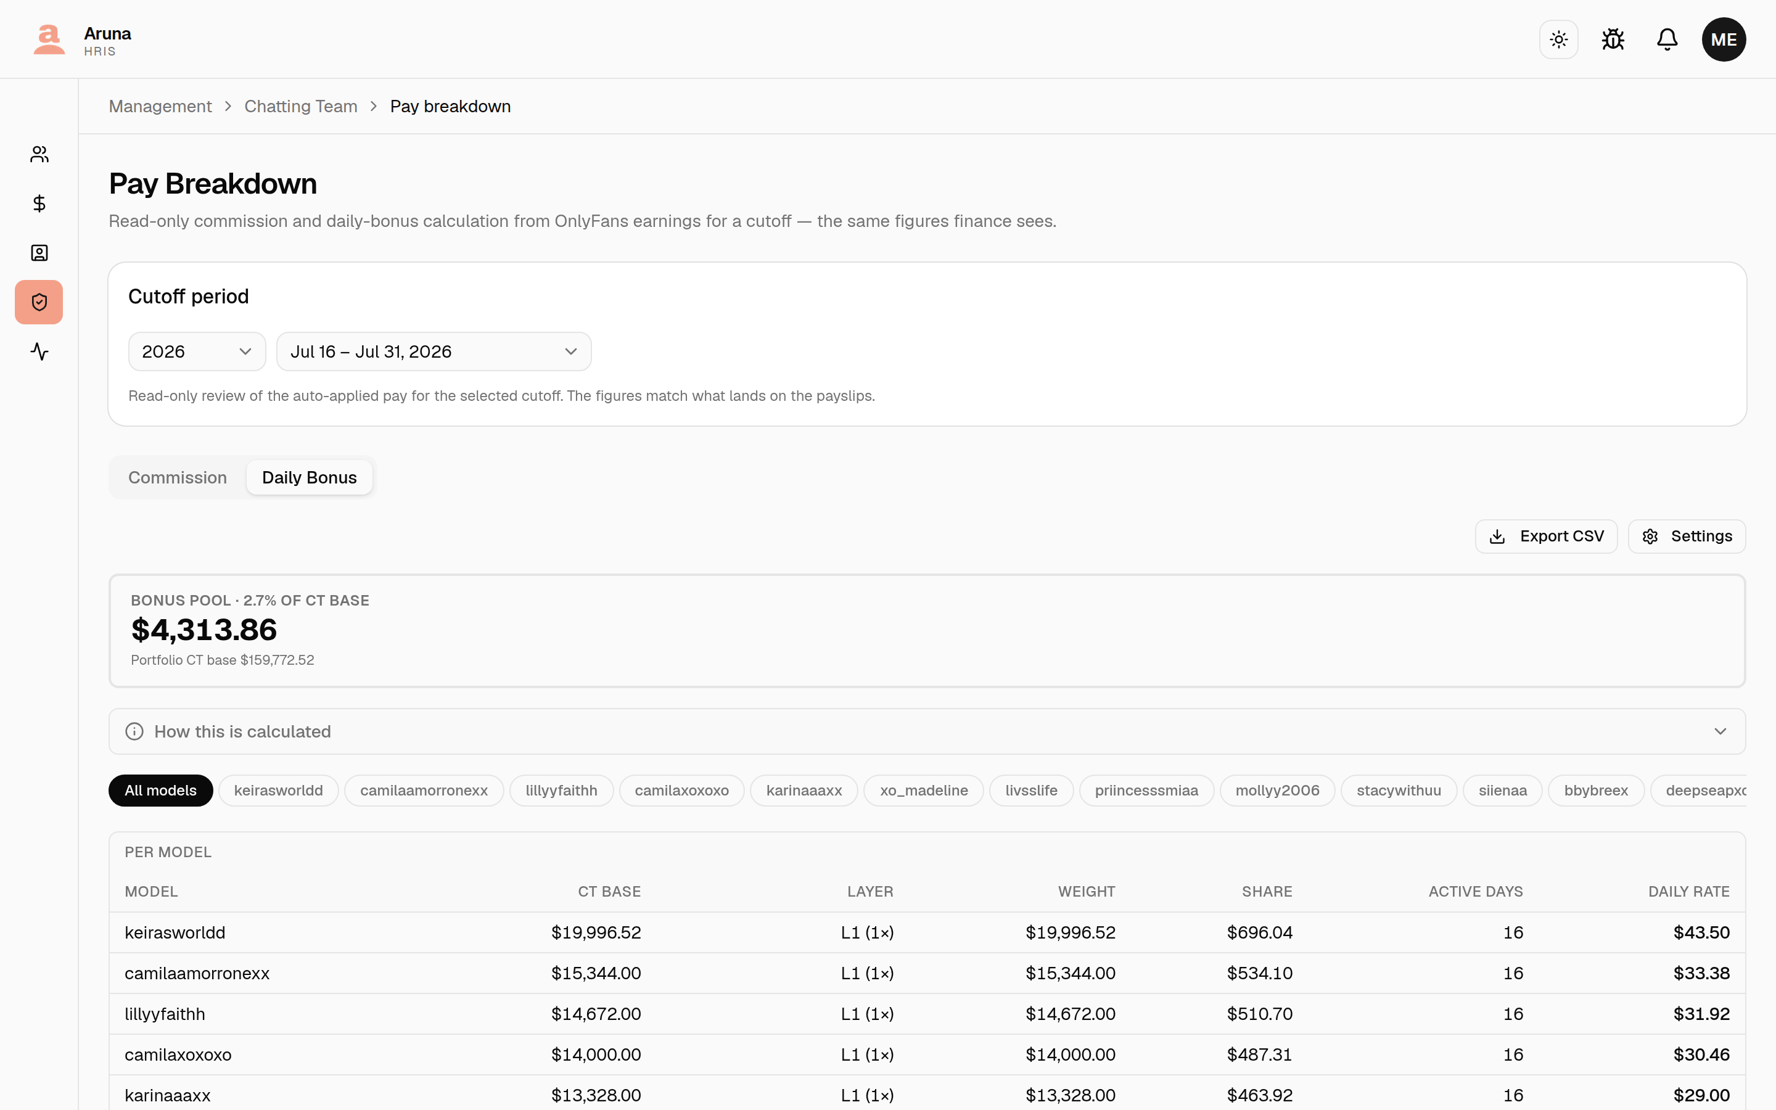Open the Settings button
Screen dimensions: 1776x1110
click(x=1687, y=536)
